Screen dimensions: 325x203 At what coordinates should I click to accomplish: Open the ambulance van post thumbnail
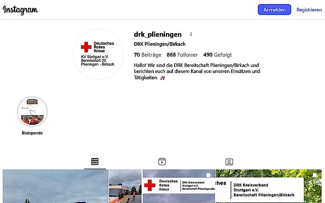(125, 186)
